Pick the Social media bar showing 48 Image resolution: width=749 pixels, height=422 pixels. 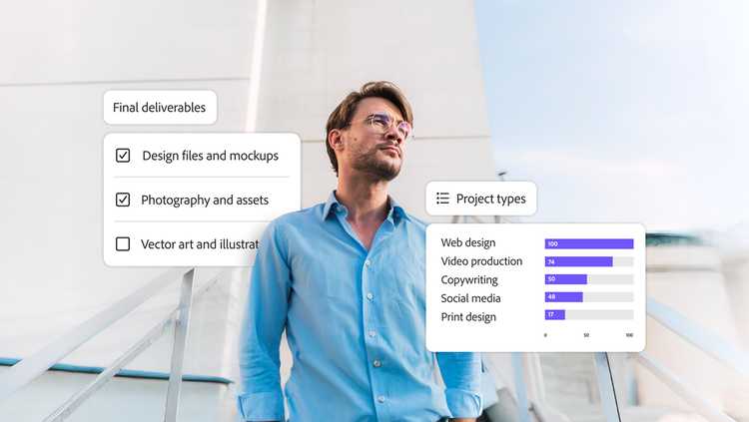(x=563, y=297)
